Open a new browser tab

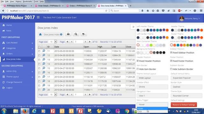130,6
